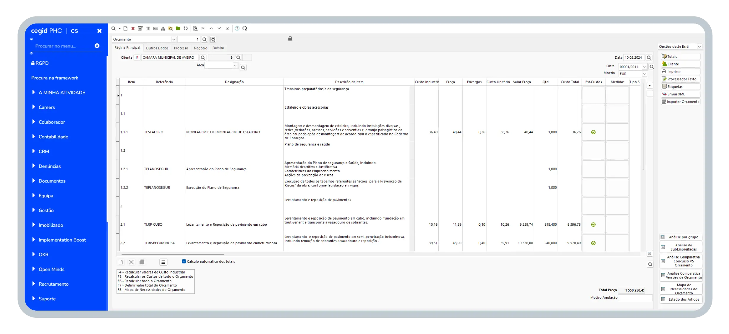729x334 pixels.
Task: Open the Moeda currency dropdown
Action: tap(644, 74)
